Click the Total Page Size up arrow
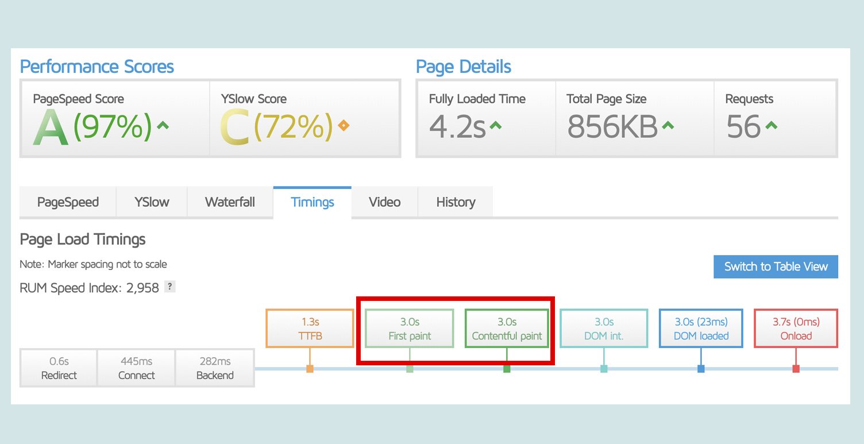 click(668, 125)
